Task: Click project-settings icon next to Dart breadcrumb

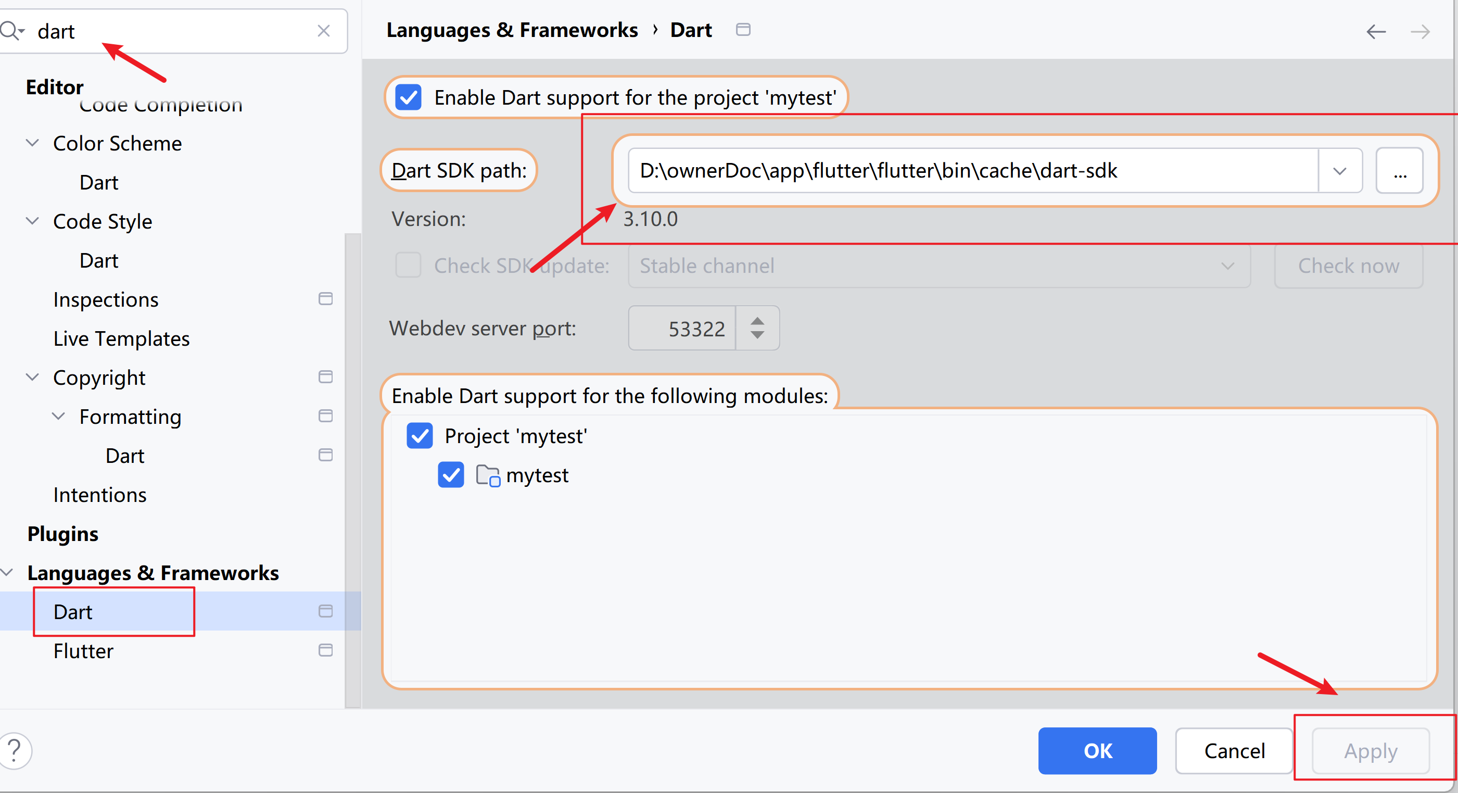Action: (x=743, y=30)
